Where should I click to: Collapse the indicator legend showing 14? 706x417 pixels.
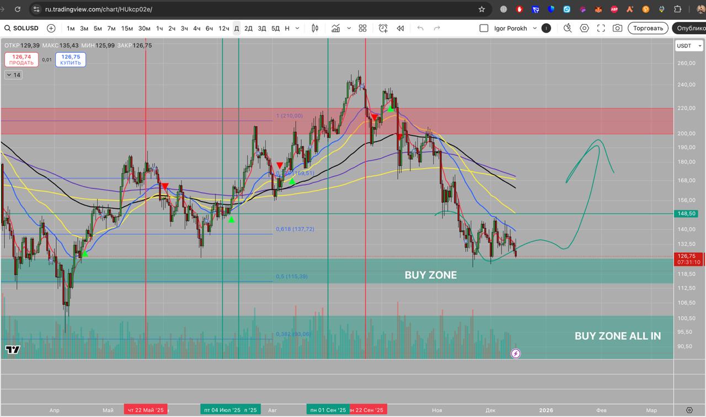(x=13, y=75)
